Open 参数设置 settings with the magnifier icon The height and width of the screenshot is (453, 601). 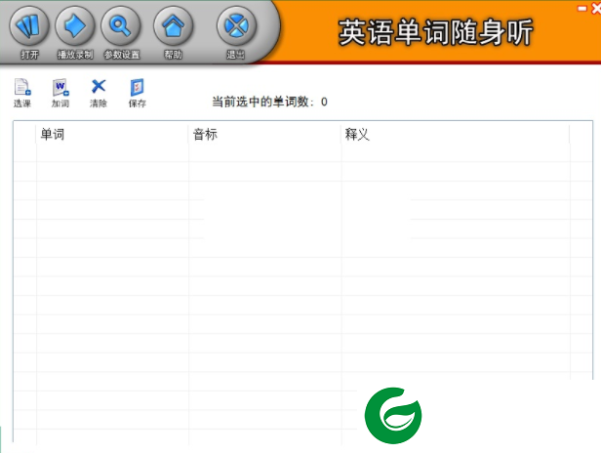(121, 26)
